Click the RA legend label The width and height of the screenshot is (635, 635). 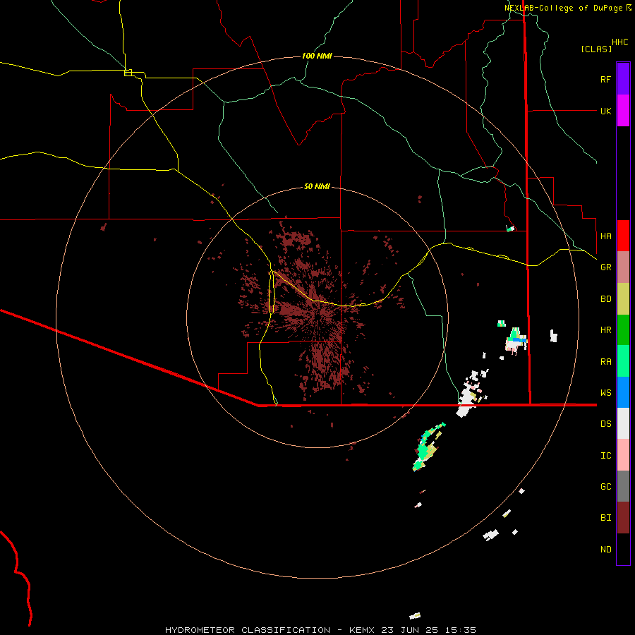605,362
